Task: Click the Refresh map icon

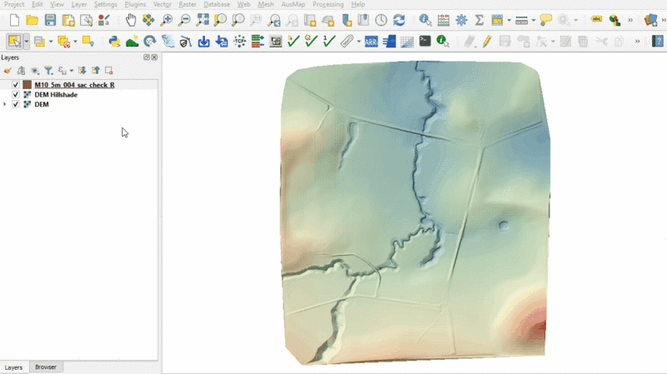Action: click(x=399, y=20)
